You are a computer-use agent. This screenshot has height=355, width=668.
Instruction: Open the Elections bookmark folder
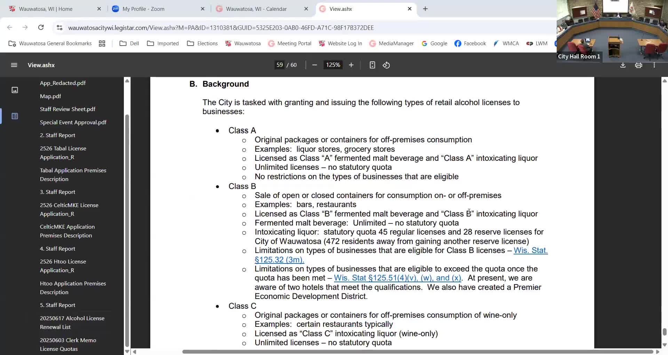pyautogui.click(x=202, y=44)
